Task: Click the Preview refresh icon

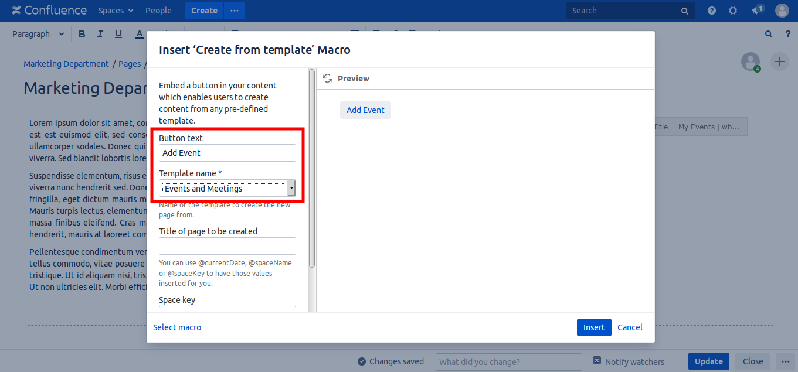Action: point(328,79)
